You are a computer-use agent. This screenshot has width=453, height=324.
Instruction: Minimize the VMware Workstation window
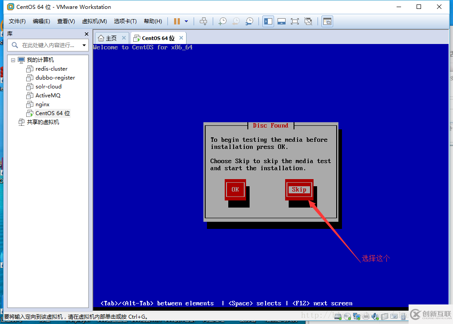[399, 7]
